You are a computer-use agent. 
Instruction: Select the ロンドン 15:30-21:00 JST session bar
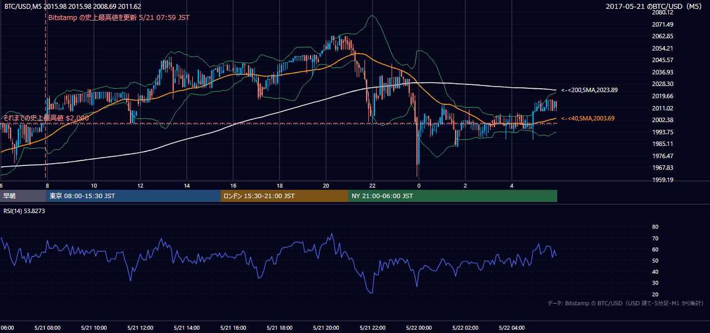tap(284, 196)
